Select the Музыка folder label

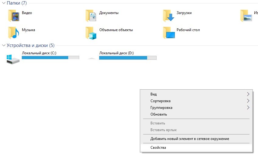28,30
